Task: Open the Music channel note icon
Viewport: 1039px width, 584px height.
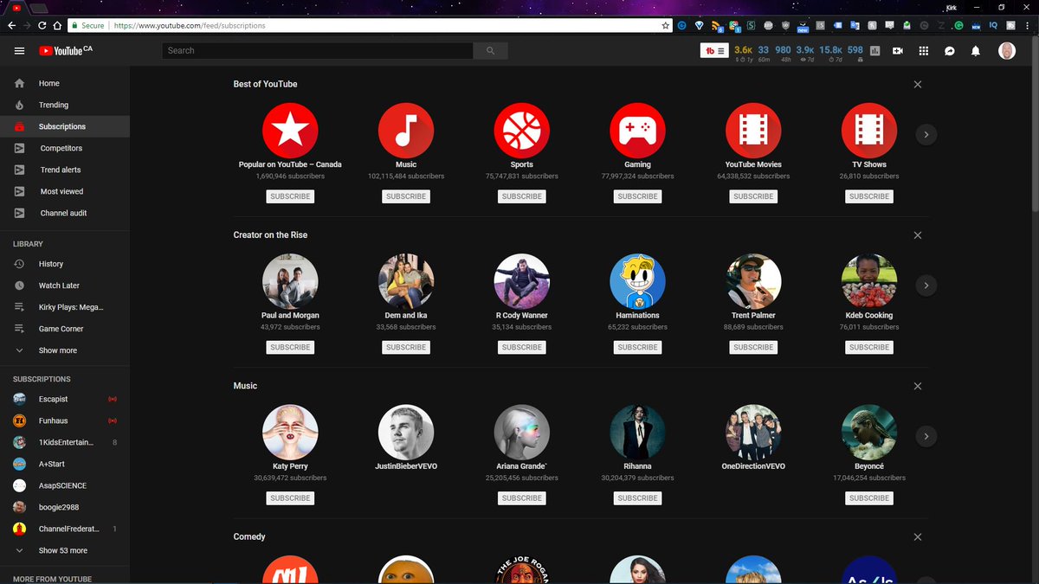Action: [406, 131]
